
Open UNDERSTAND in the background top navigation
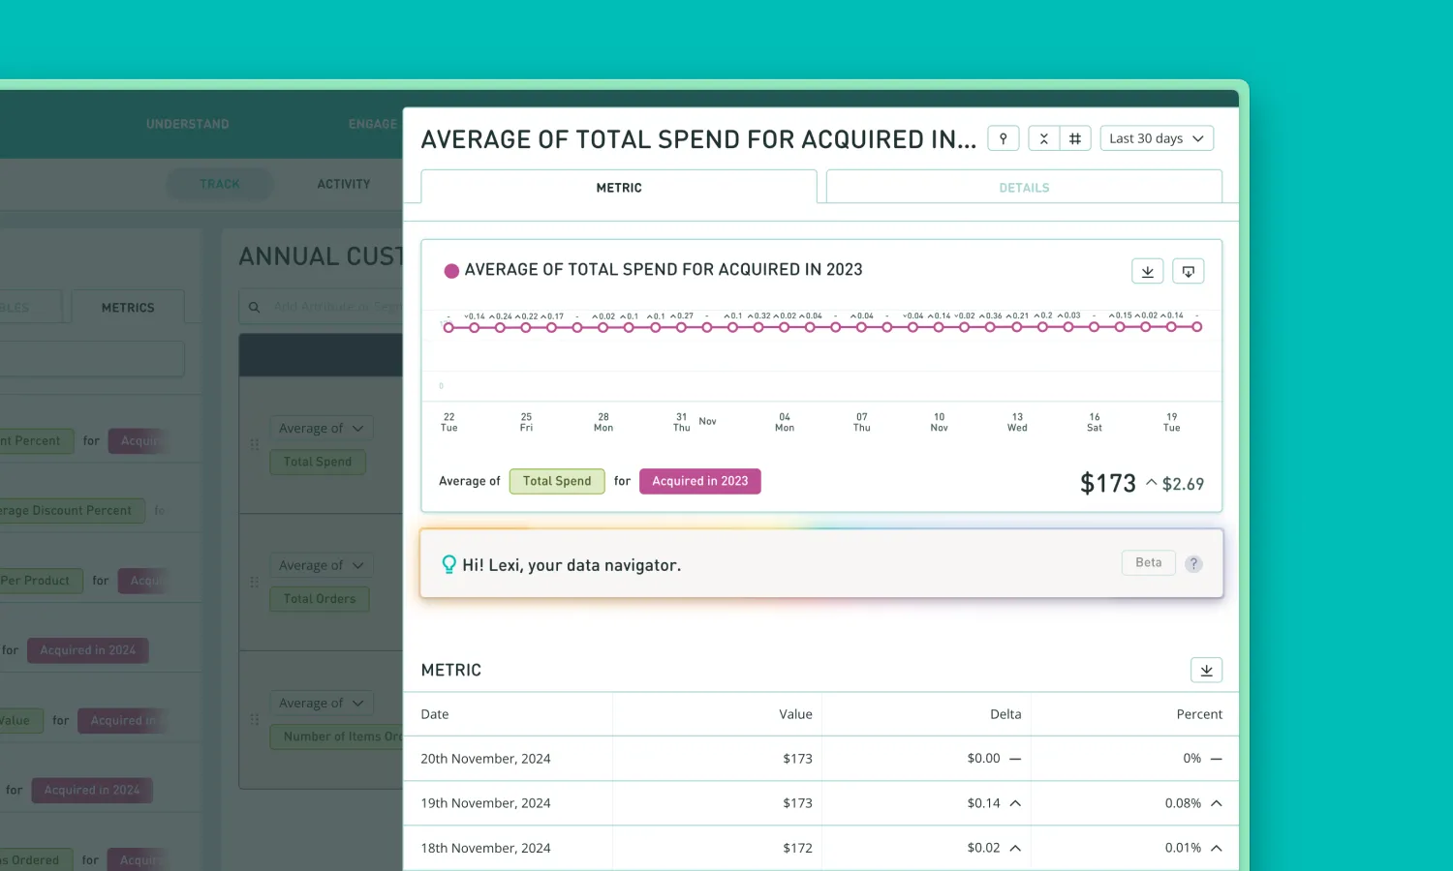click(x=188, y=124)
